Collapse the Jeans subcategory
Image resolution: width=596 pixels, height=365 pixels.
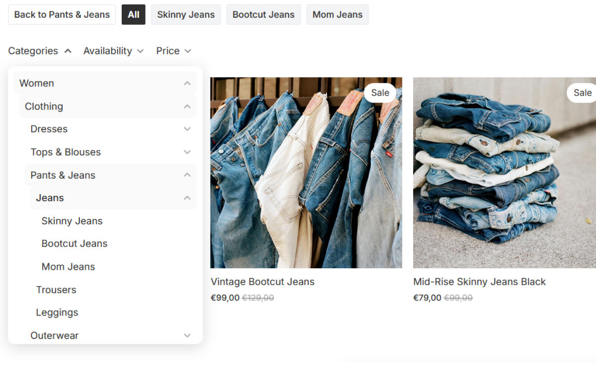point(187,197)
